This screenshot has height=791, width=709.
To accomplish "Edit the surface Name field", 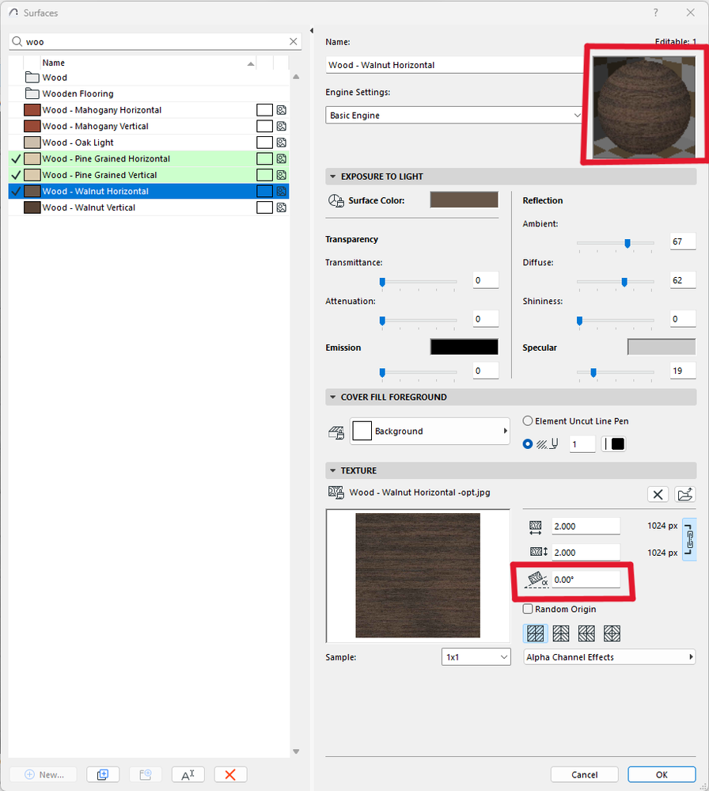I will tap(454, 65).
